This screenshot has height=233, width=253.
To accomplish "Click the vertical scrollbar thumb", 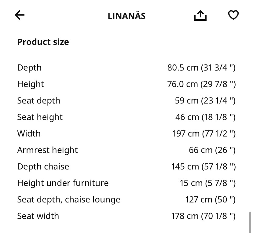I will [250, 222].
